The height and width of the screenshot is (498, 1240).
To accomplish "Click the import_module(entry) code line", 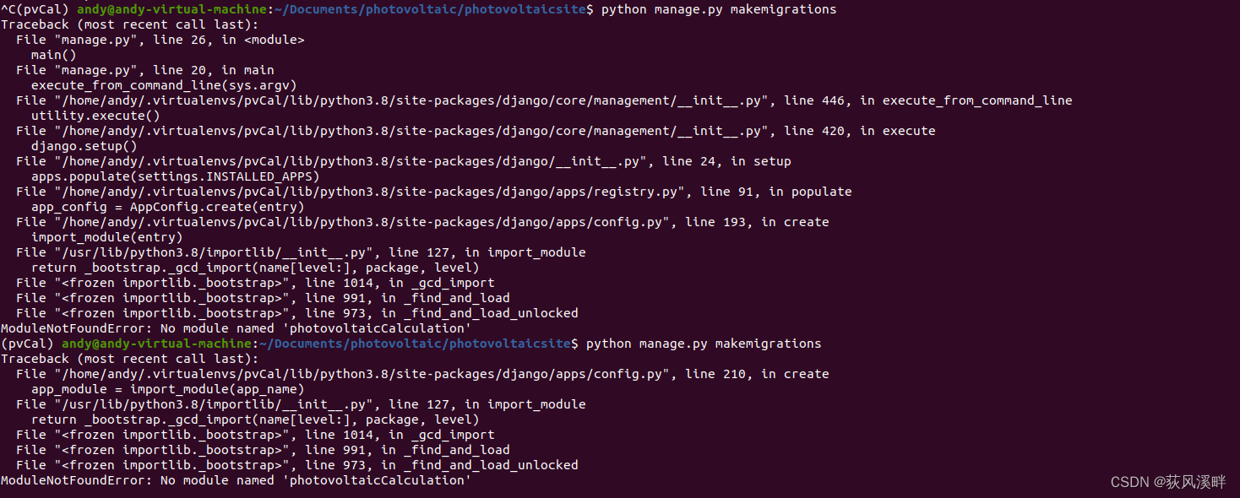I will pos(106,237).
